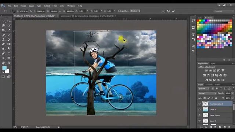
Task: Open the workspace Essentials dropdown
Action: [224, 11]
